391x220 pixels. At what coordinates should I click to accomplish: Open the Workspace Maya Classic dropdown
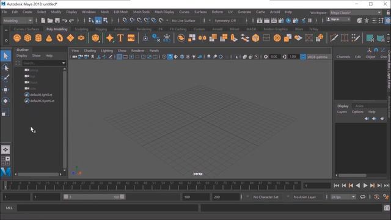click(356, 12)
